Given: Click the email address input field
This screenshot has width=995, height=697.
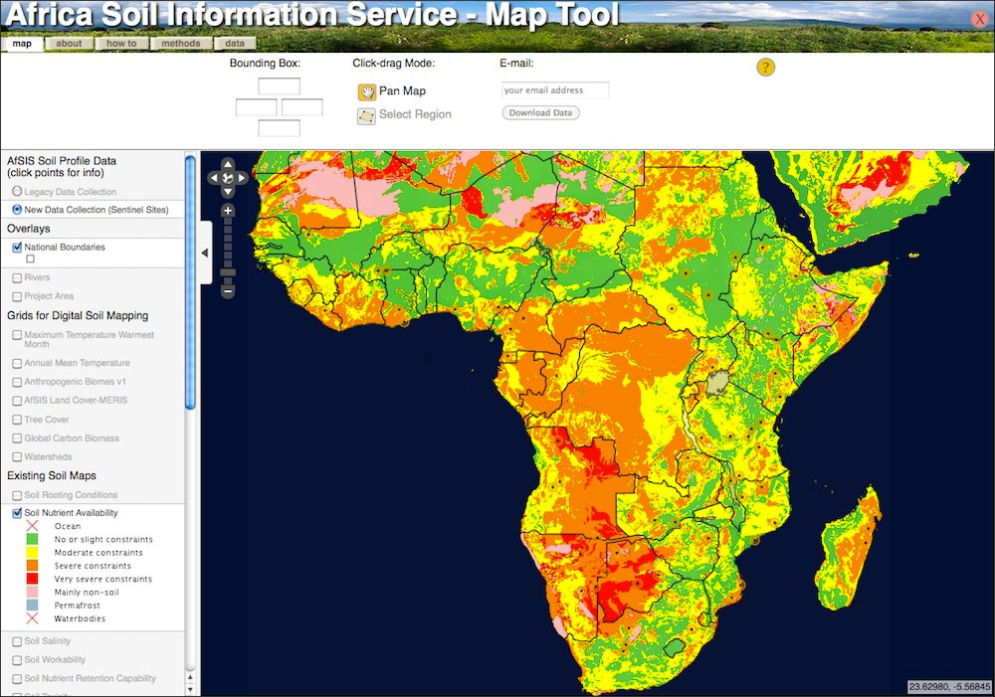Looking at the screenshot, I should point(555,90).
